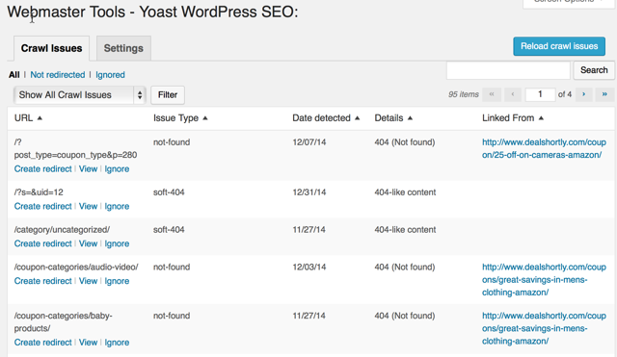Click the '95 items' count text

coord(464,94)
